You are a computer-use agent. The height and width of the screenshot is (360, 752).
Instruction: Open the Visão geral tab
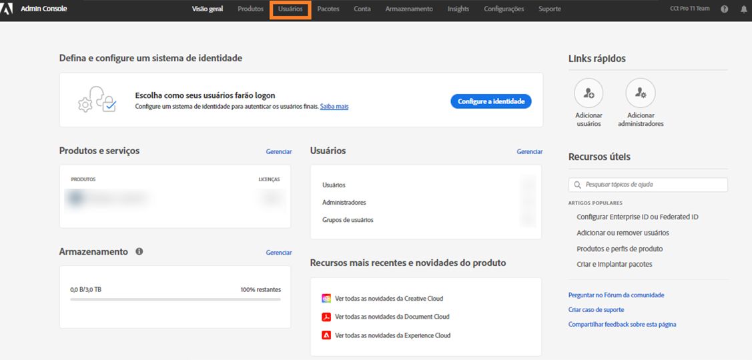(x=207, y=9)
